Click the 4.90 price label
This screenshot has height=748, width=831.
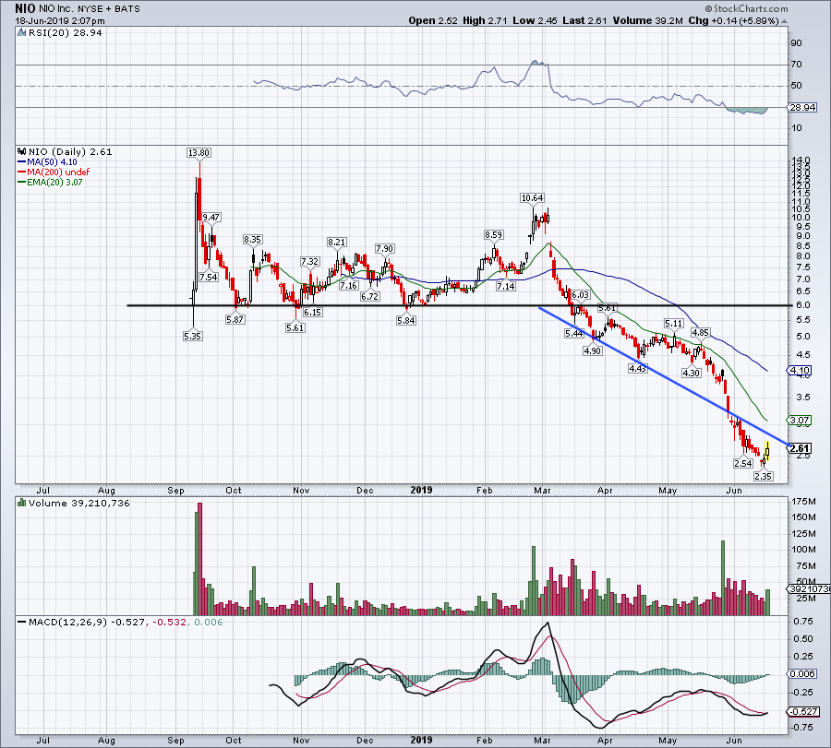(593, 351)
